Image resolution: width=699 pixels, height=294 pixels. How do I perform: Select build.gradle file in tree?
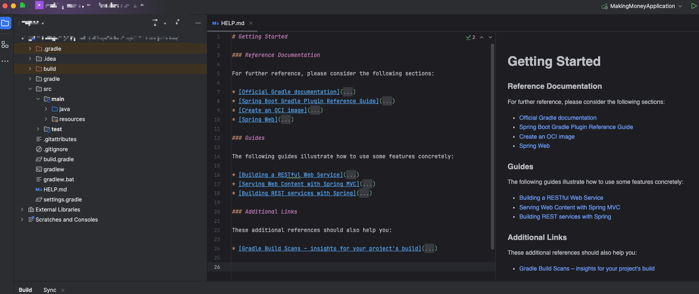pos(59,159)
